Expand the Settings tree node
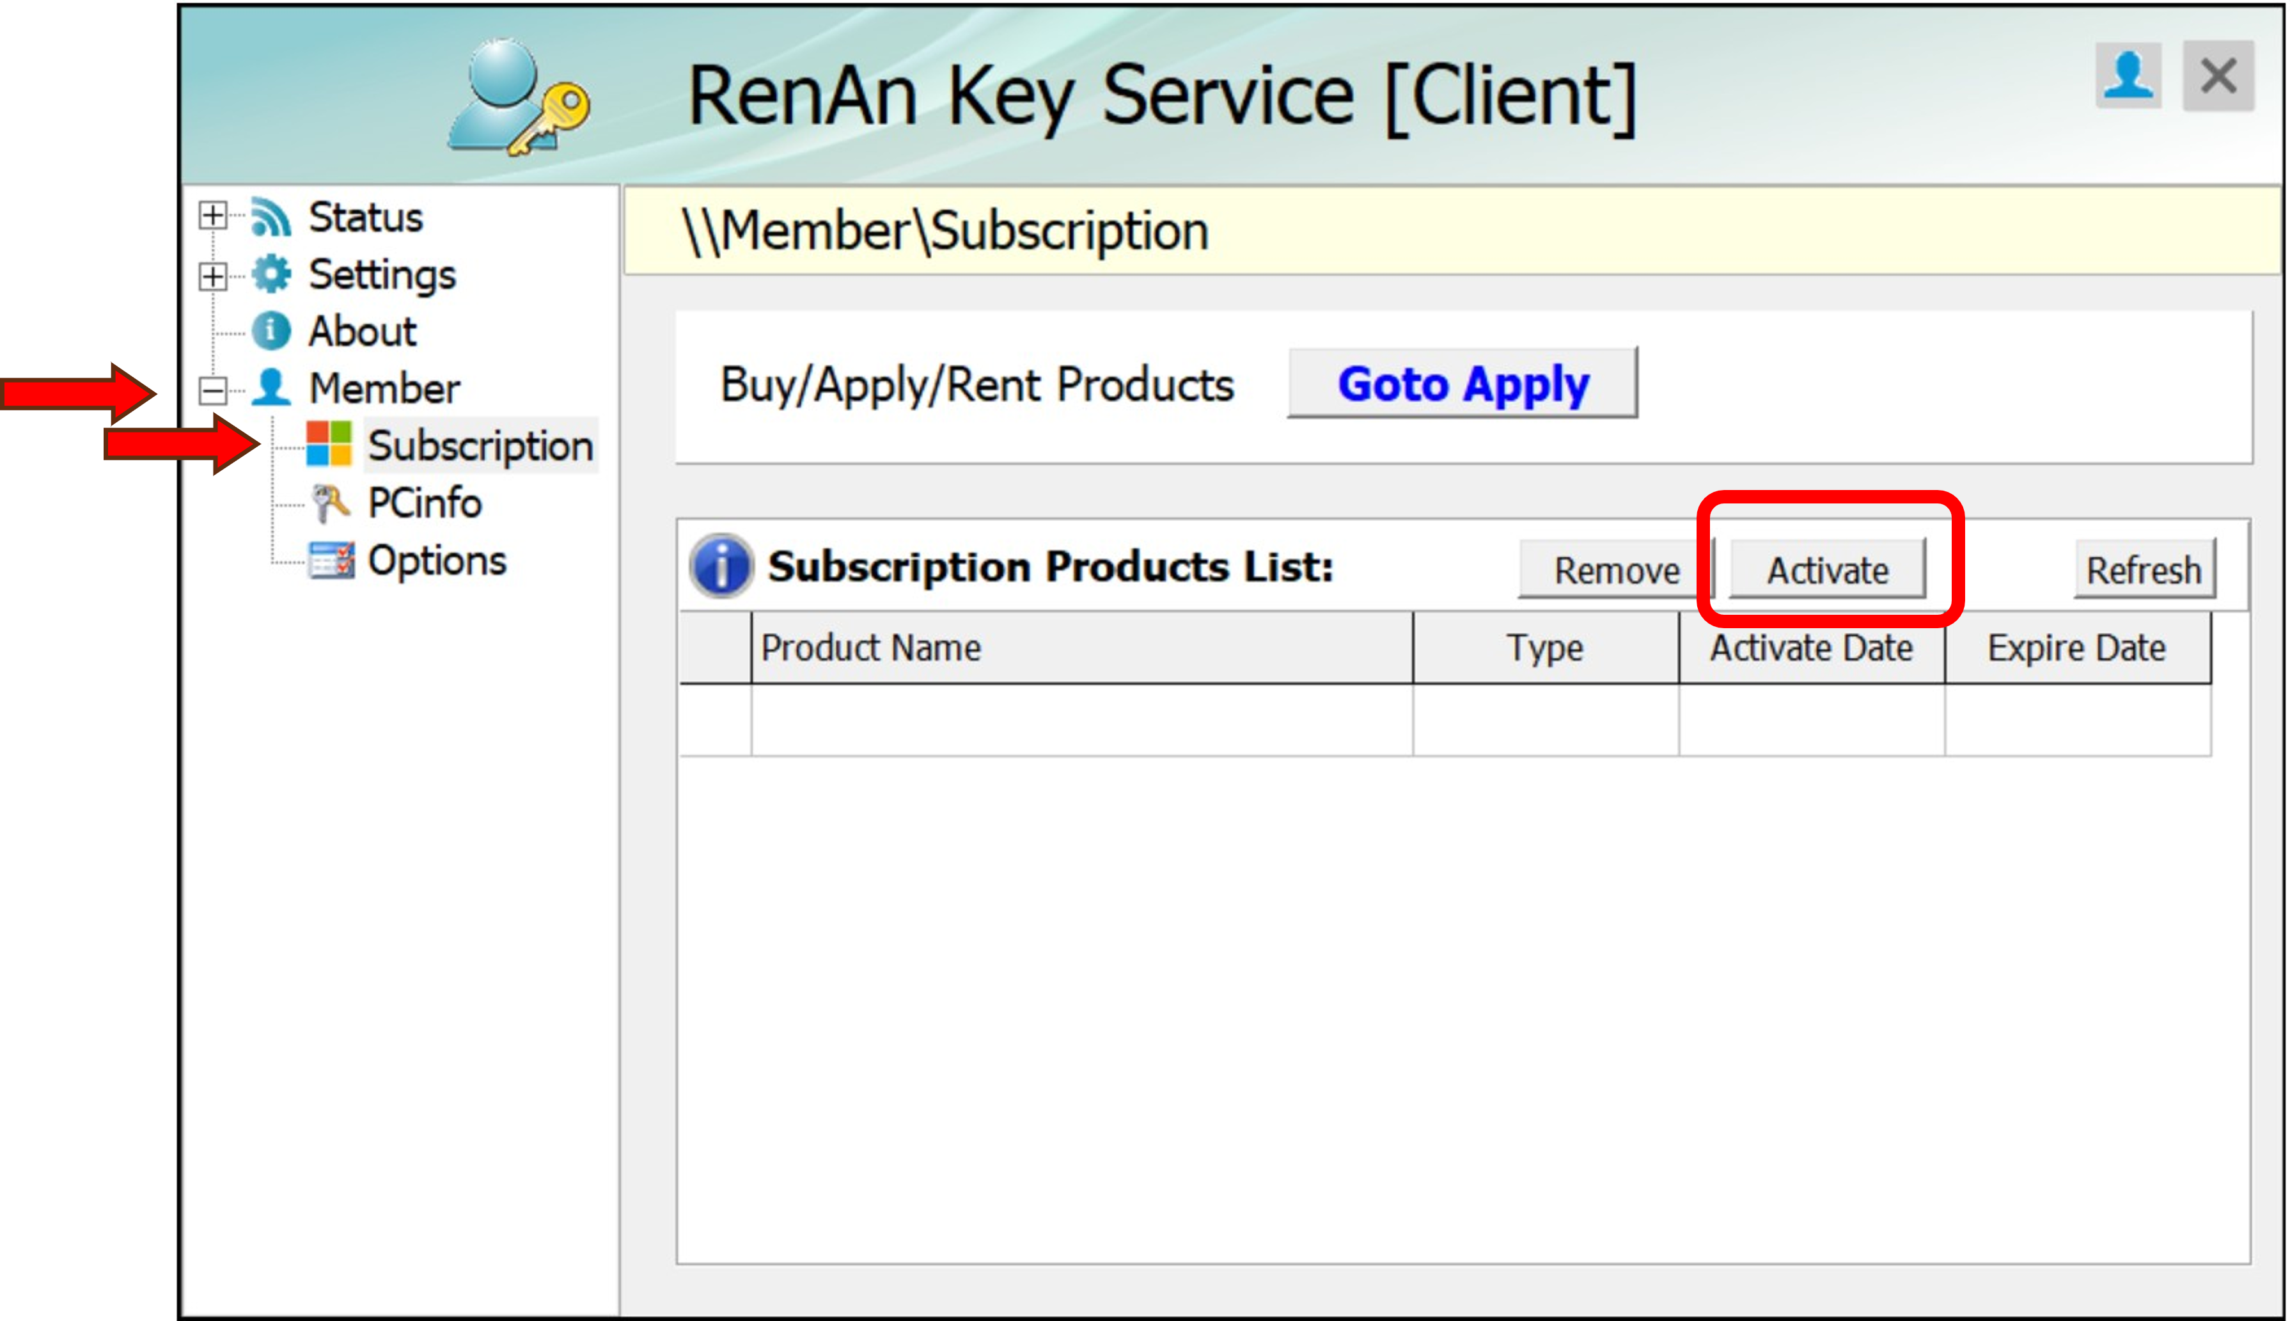The image size is (2290, 1321). tap(212, 275)
